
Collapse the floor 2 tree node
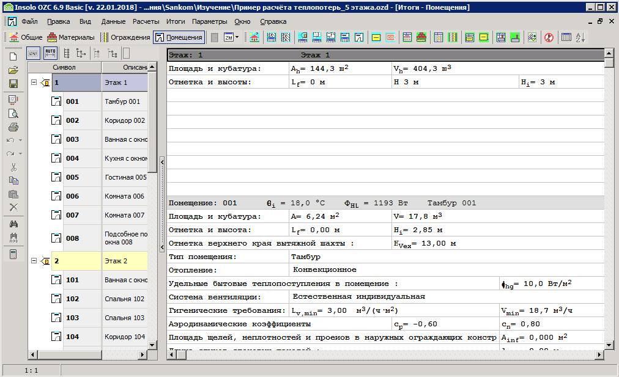point(34,261)
